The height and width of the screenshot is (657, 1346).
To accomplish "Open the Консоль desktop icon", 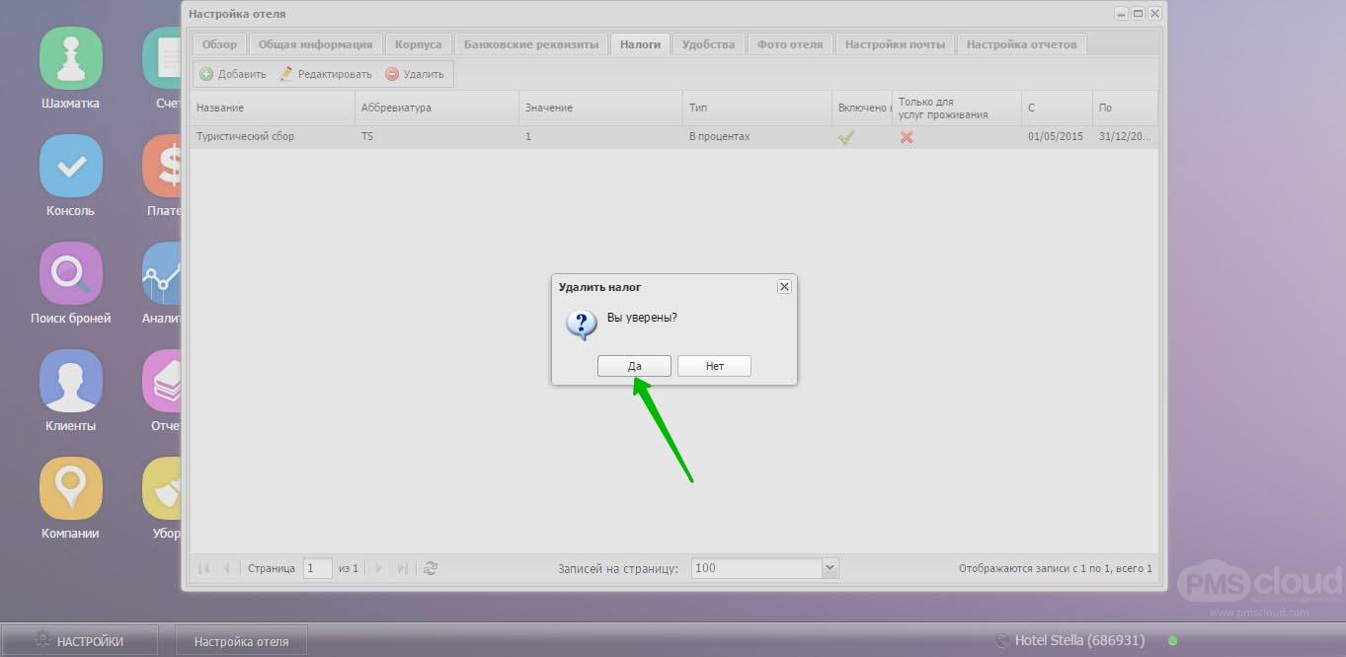I will (x=71, y=166).
